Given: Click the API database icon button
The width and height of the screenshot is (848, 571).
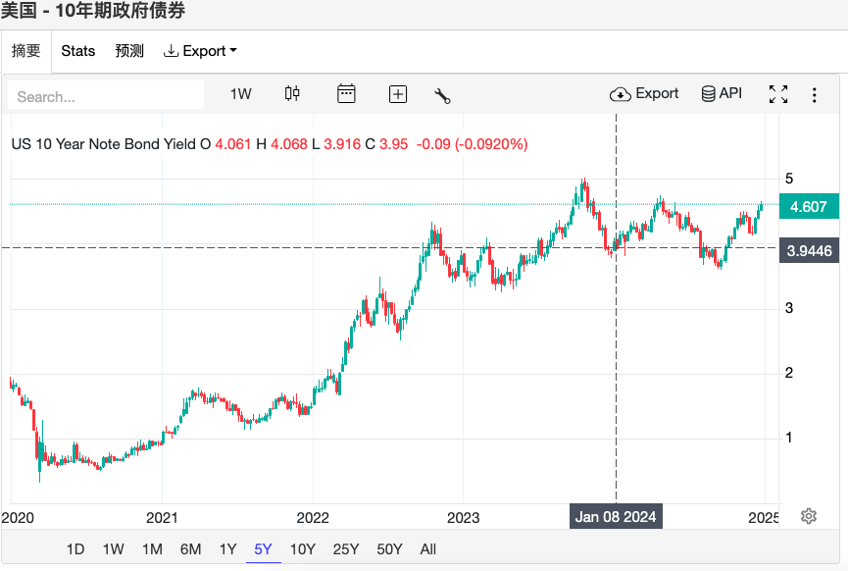Looking at the screenshot, I should (722, 93).
